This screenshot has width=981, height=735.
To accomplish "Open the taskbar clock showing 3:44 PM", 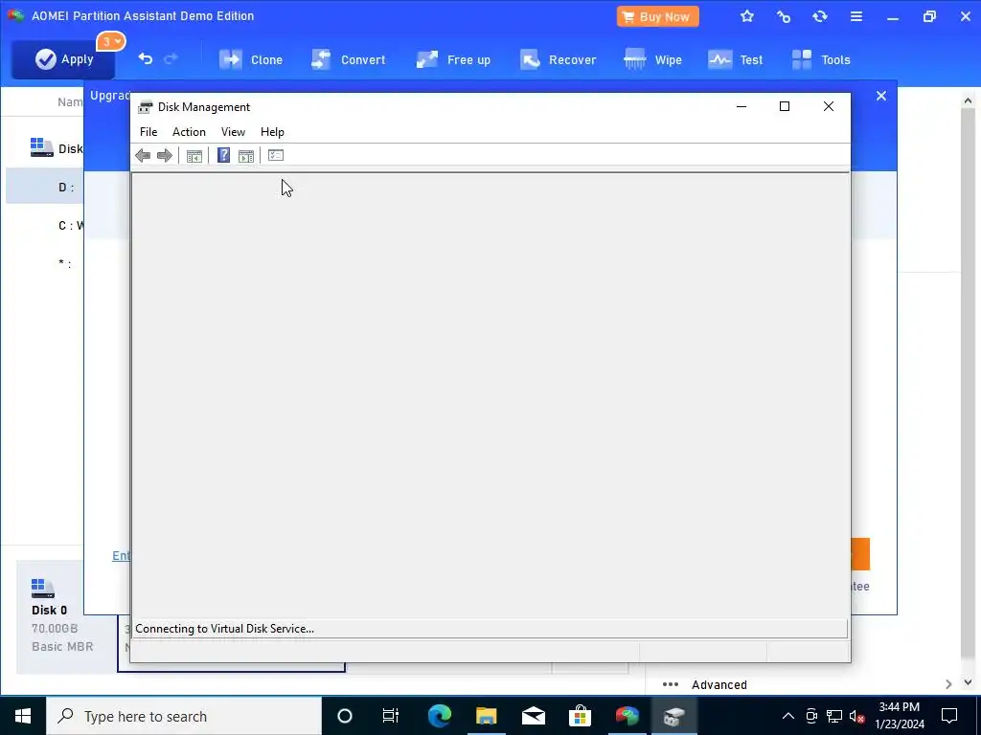I will point(900,716).
